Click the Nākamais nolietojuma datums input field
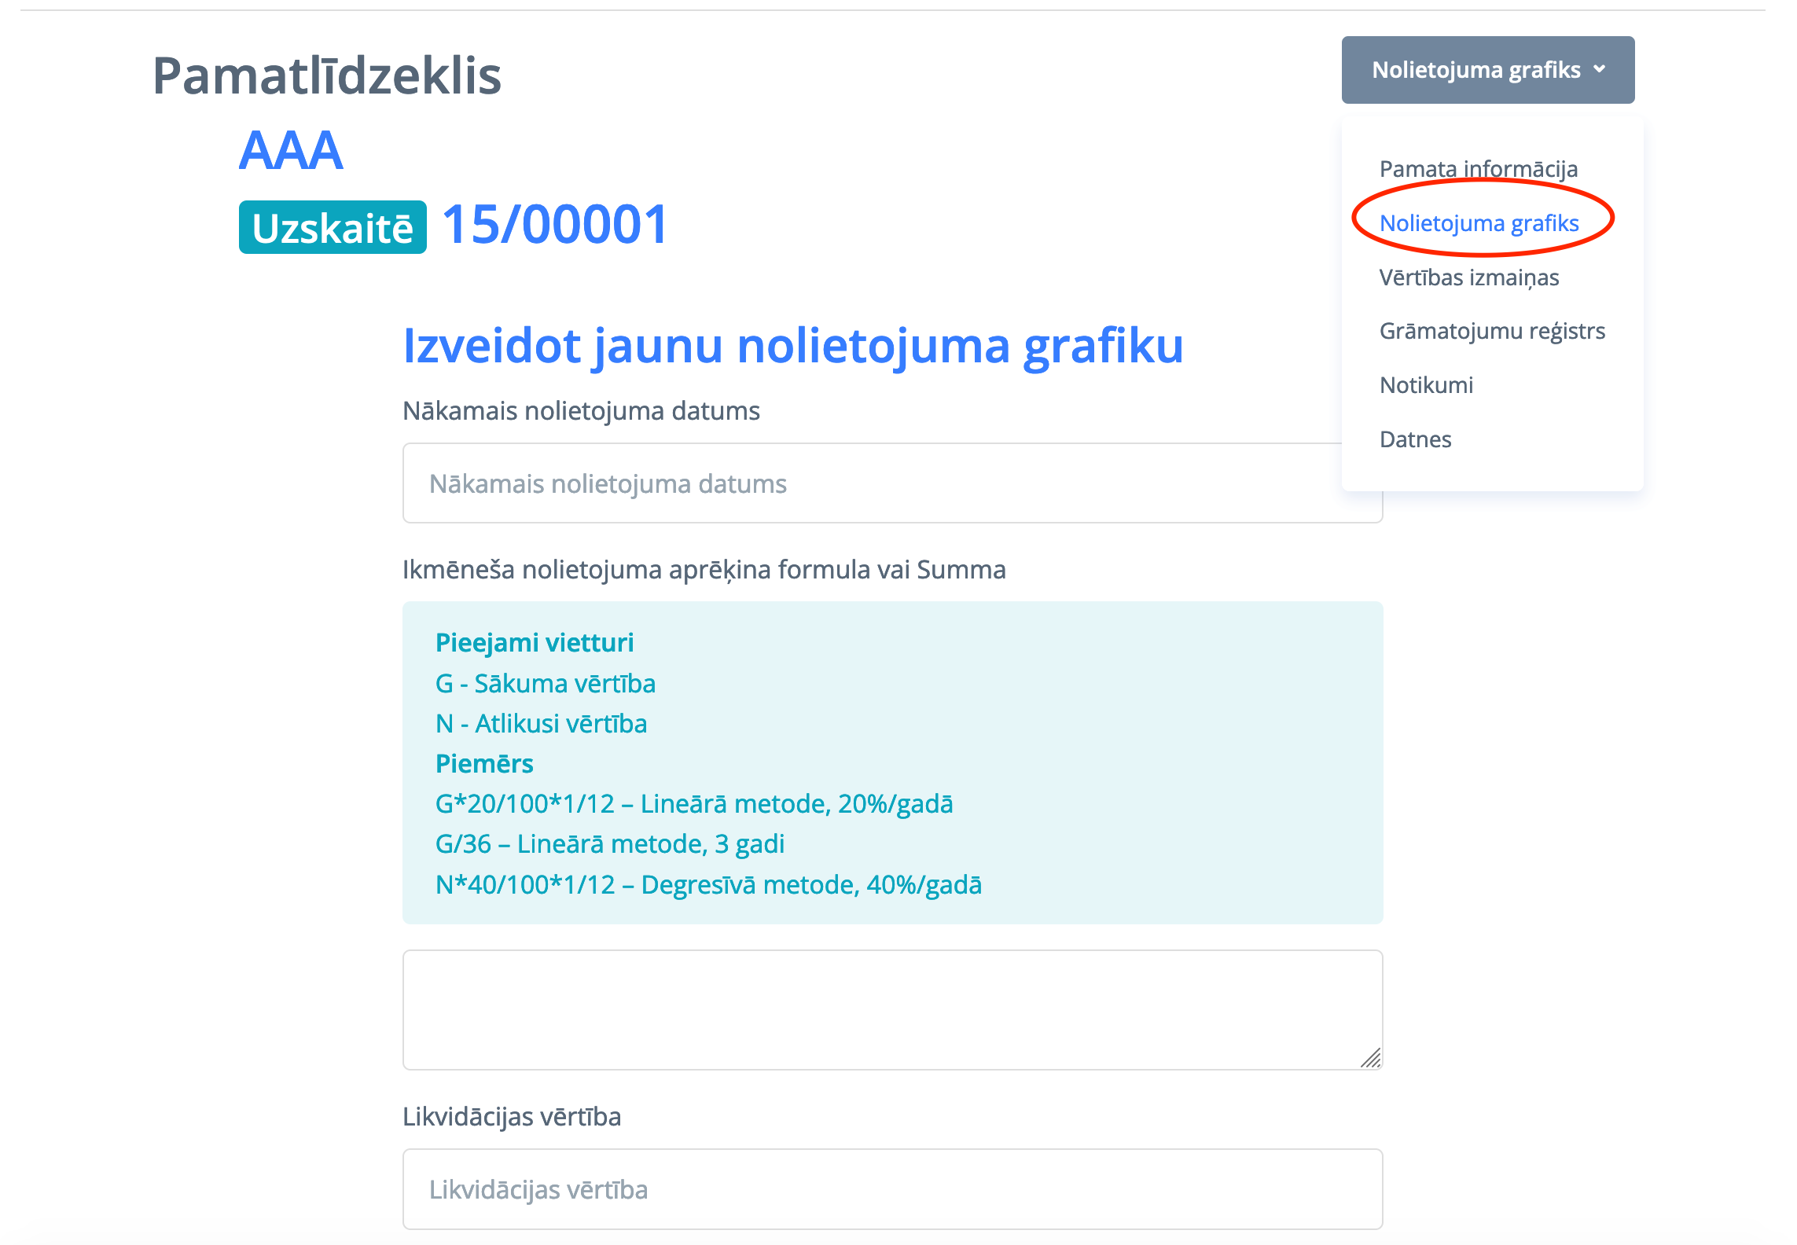 point(865,483)
